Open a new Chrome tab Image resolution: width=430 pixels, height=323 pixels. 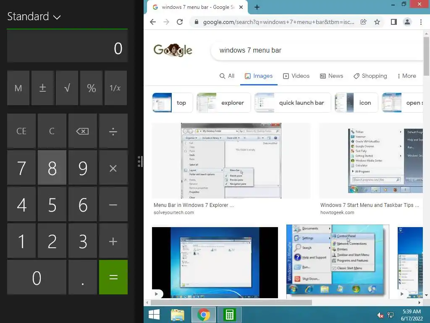257,7
